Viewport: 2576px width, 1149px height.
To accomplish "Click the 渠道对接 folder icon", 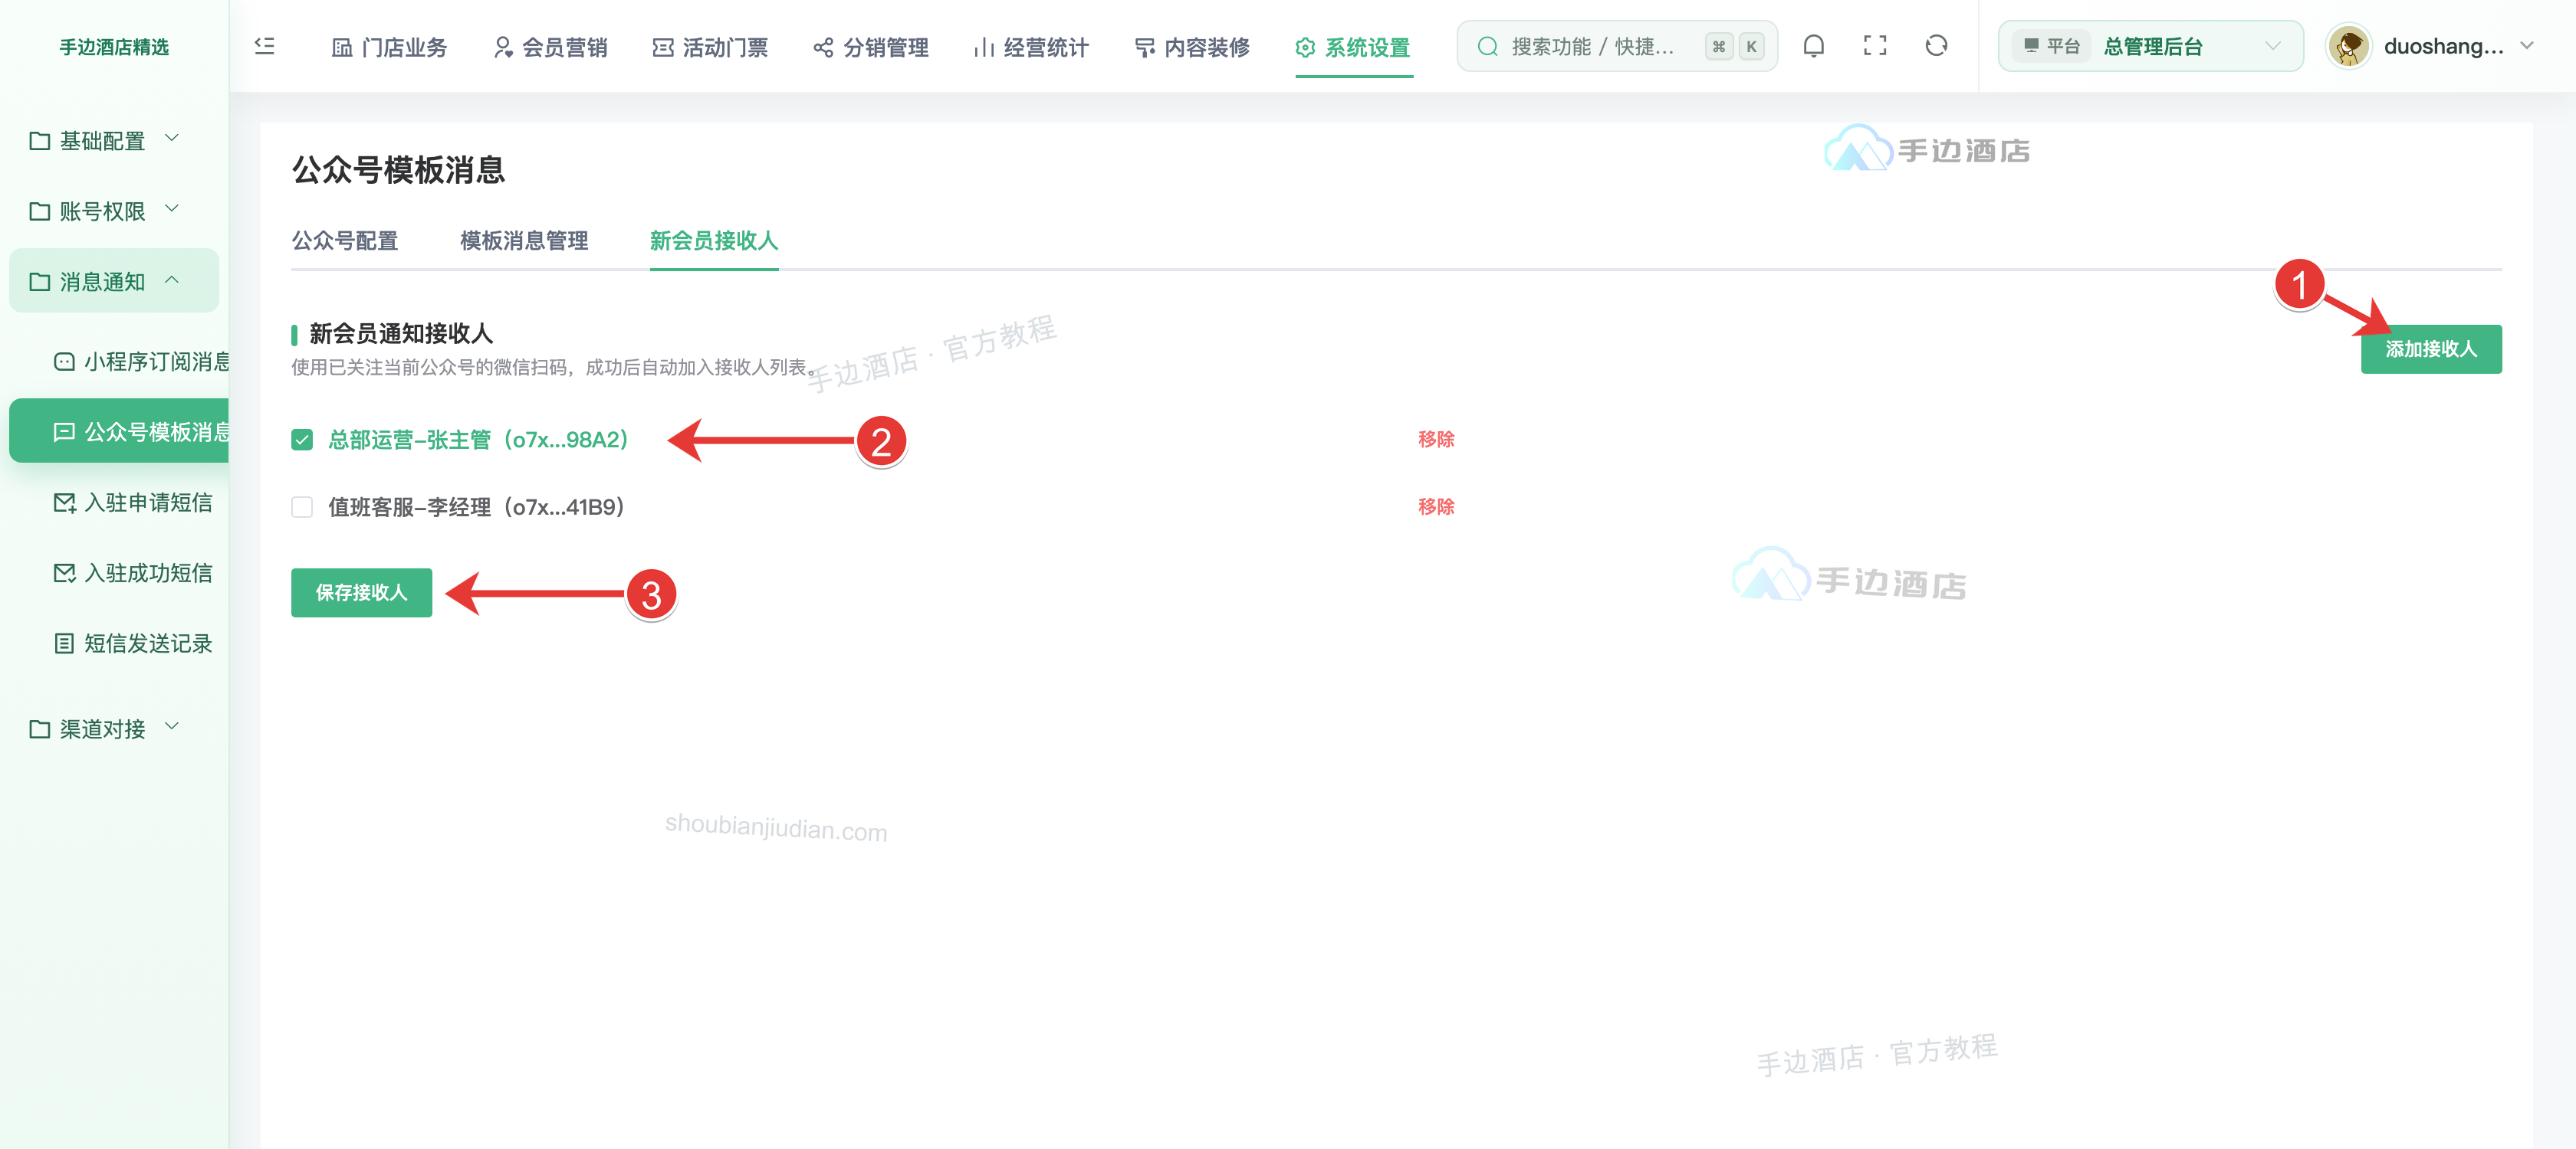I will 40,729.
